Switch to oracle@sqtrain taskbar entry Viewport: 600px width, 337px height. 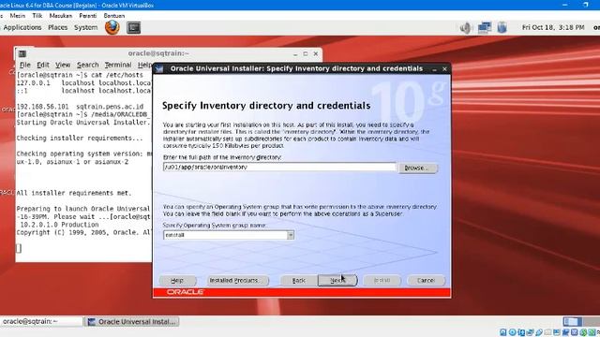(41, 322)
